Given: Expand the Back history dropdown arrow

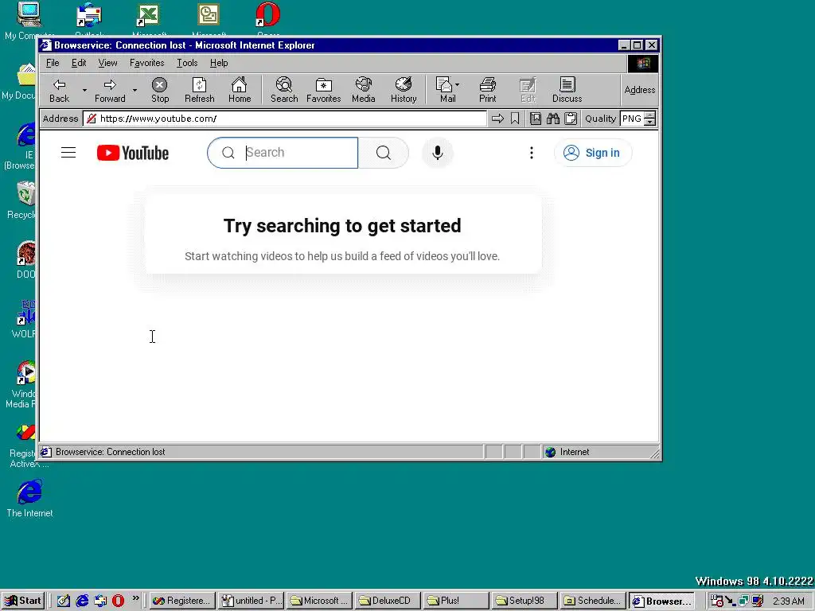Looking at the screenshot, I should click(x=84, y=91).
